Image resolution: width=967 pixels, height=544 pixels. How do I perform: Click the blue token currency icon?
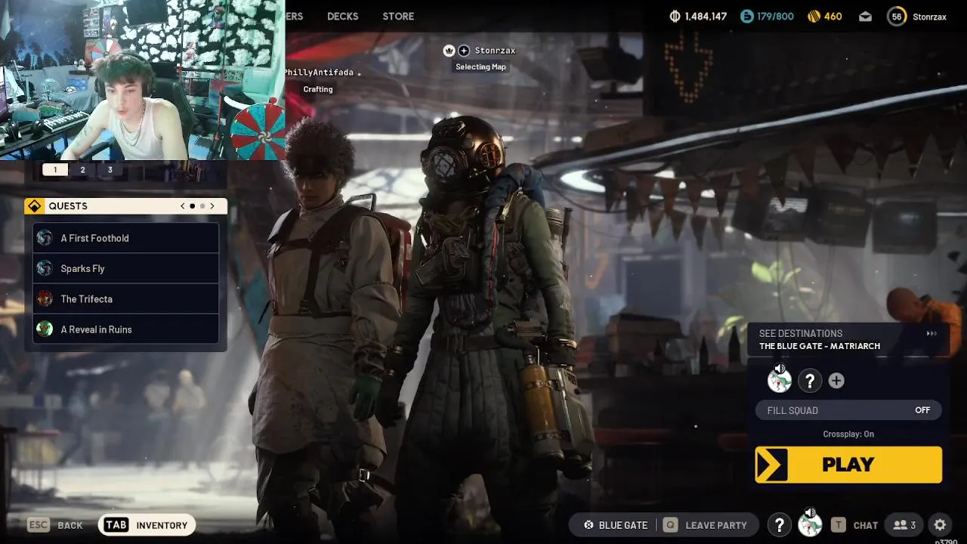(747, 17)
